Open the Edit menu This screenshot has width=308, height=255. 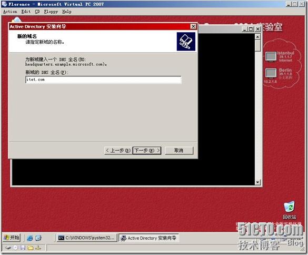(x=26, y=12)
